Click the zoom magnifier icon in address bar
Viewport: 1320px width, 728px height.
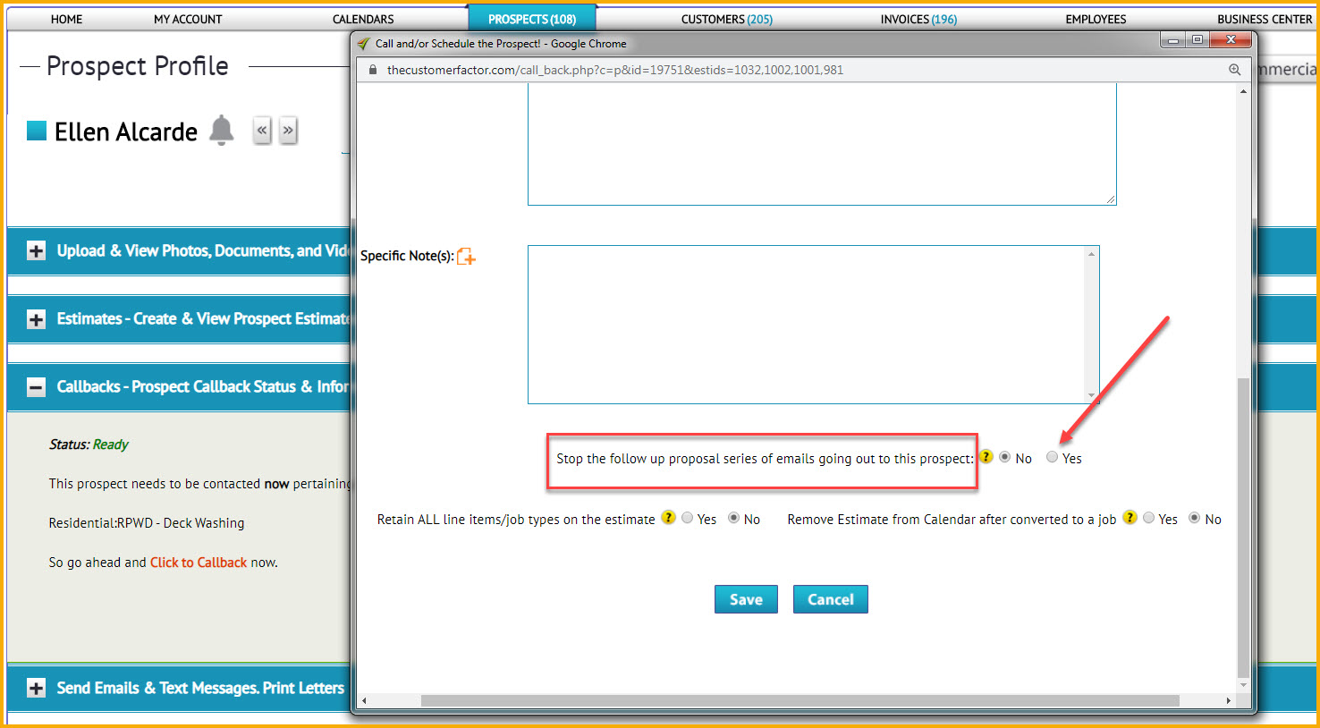1234,70
